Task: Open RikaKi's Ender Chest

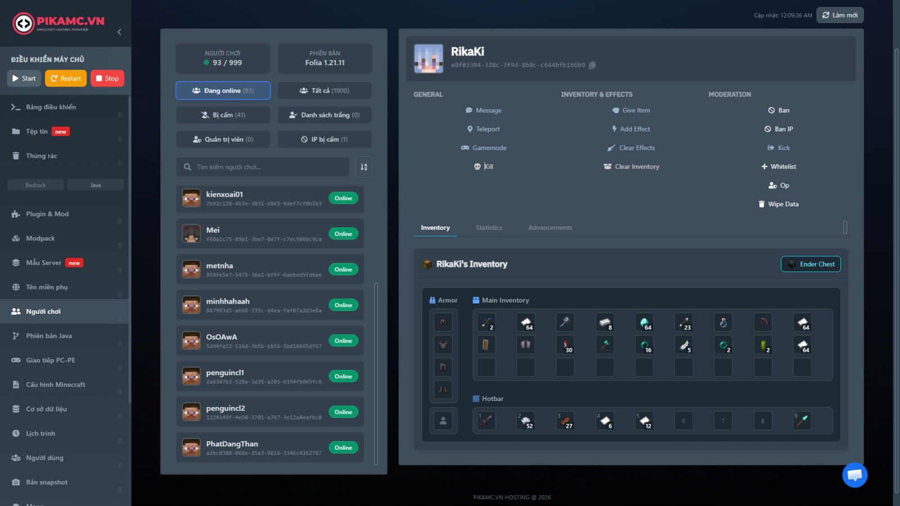Action: [x=811, y=264]
